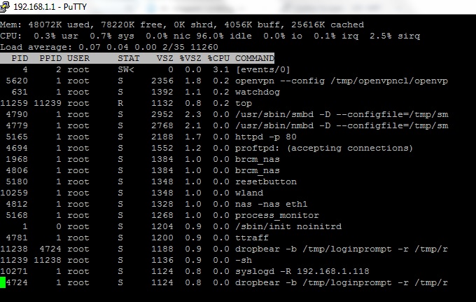This screenshot has width=476, height=302.
Task: Click the smbd command line text
Action: [342, 114]
